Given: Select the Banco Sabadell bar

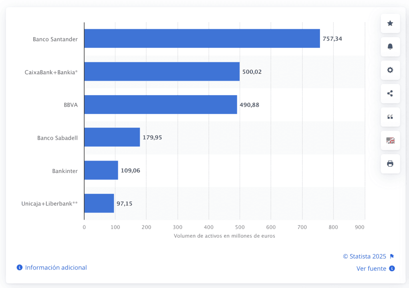Looking at the screenshot, I should coord(112,137).
